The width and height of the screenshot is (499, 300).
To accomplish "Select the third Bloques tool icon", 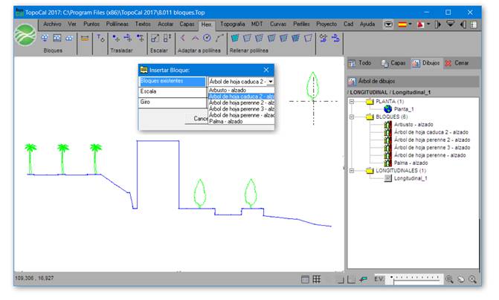I will click(69, 38).
